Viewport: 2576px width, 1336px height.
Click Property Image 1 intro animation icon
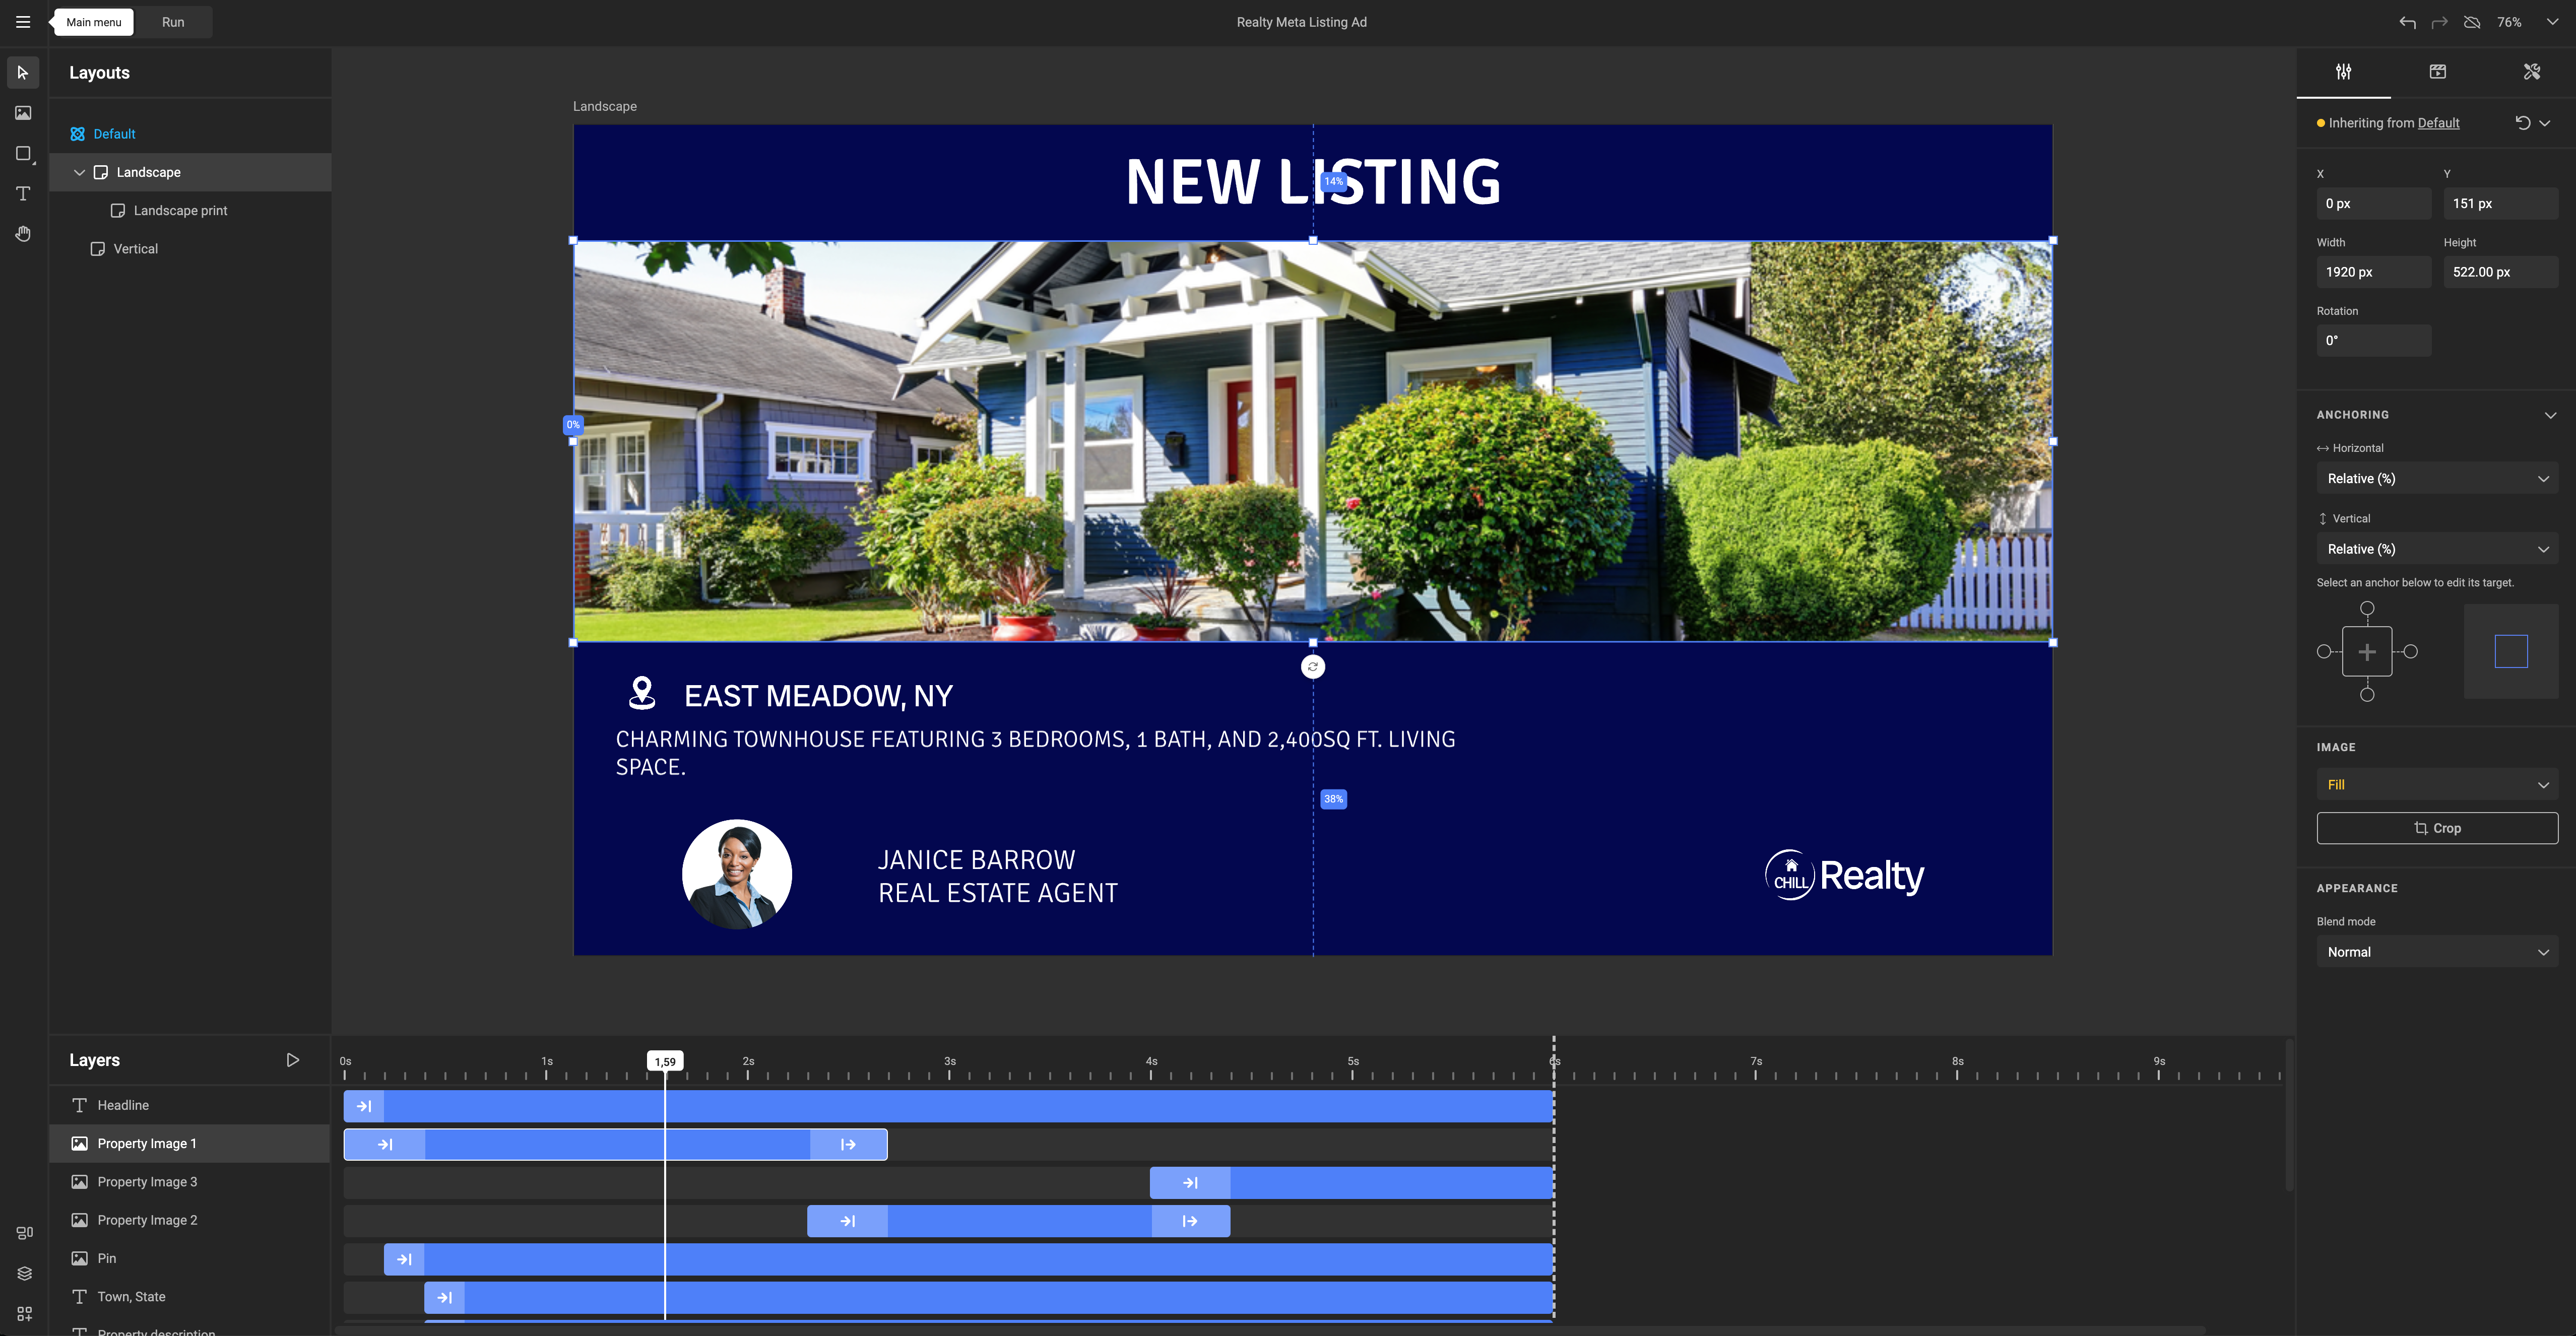click(385, 1144)
